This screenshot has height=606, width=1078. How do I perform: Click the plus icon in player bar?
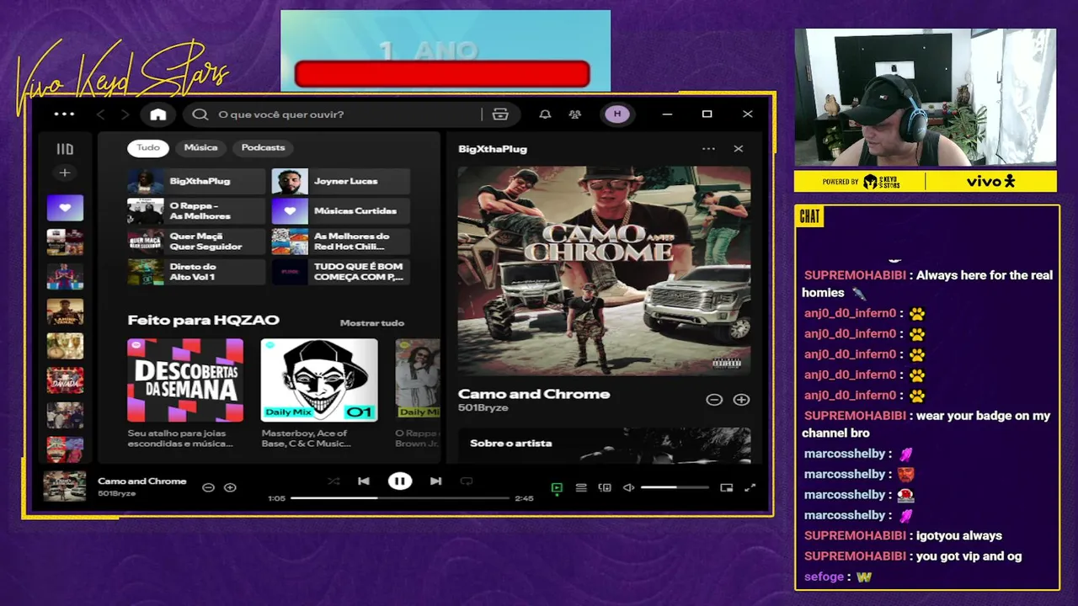(230, 487)
